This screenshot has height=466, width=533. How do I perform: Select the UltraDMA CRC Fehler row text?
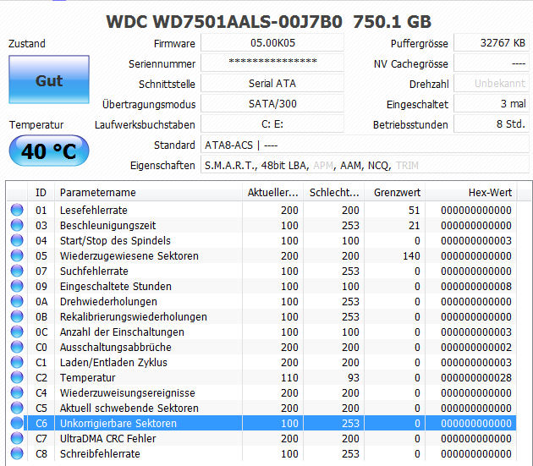point(107,439)
